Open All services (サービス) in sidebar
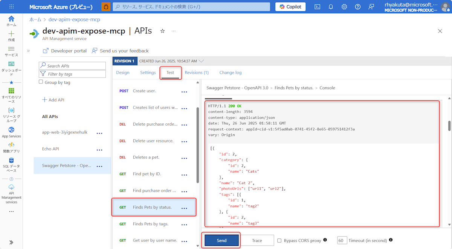This screenshot has height=249, width=452. (11, 52)
